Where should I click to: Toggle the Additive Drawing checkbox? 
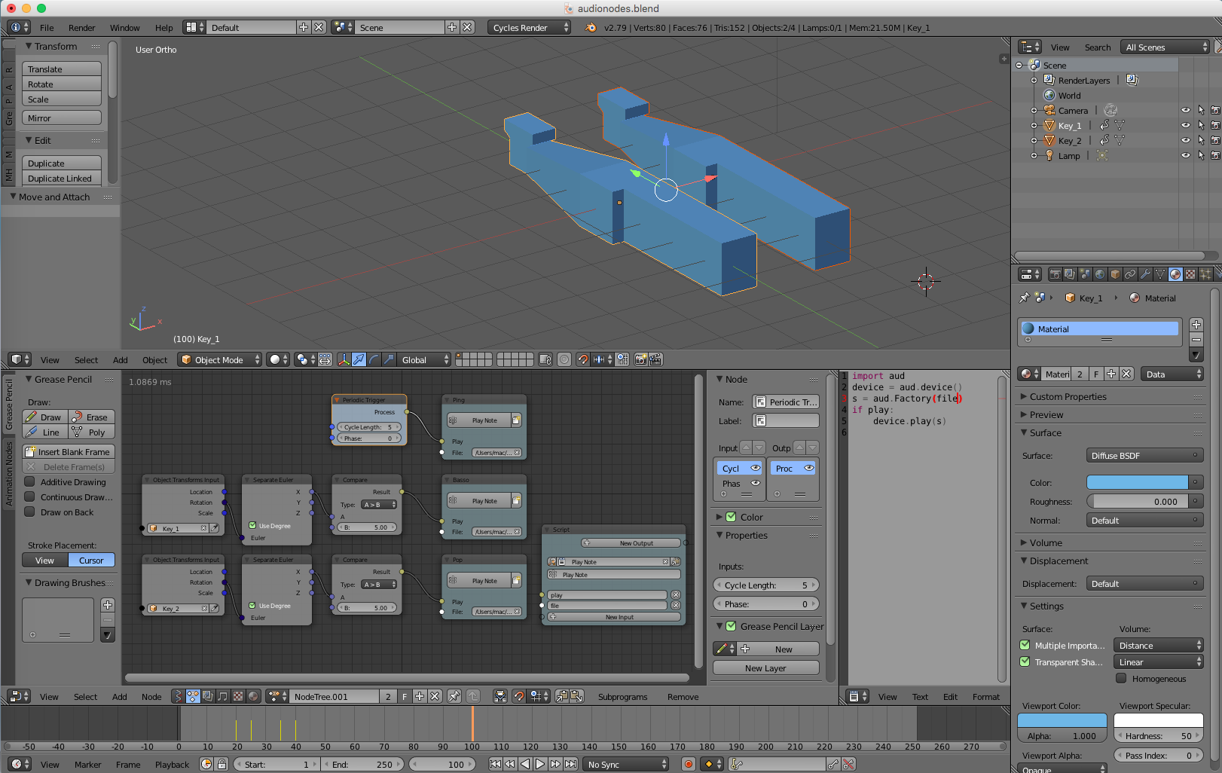[30, 482]
